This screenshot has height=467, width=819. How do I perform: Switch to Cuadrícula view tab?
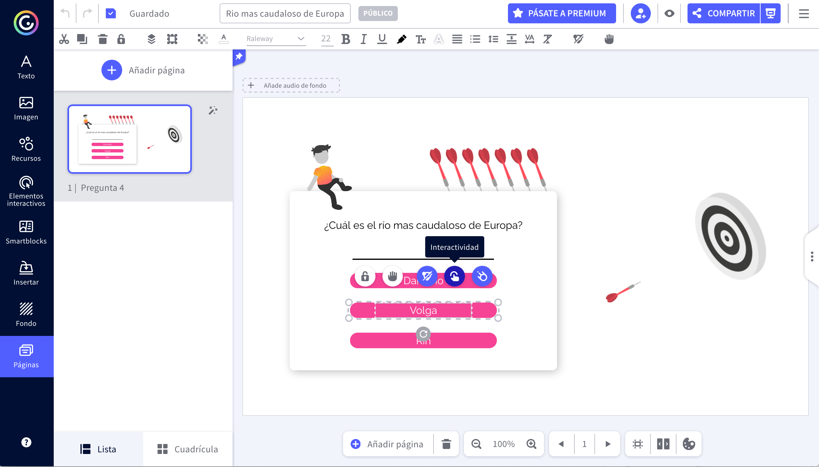pyautogui.click(x=188, y=449)
